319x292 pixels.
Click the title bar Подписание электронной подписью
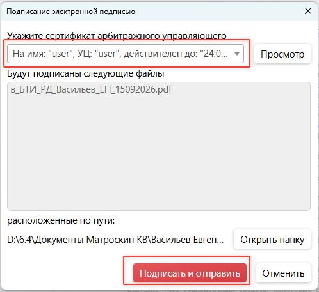click(70, 12)
